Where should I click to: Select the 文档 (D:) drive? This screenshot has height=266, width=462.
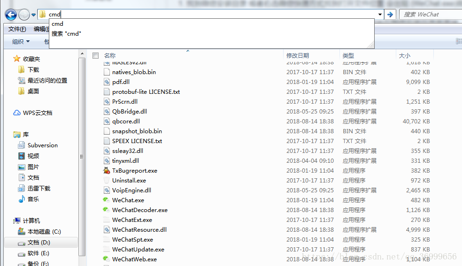tap(38, 243)
